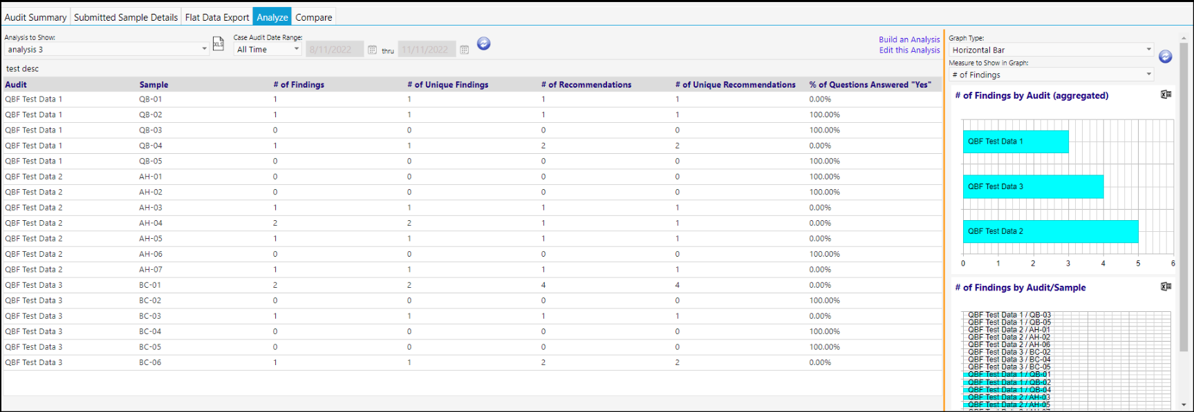Click QBF Test Data 1 / QB-03 chart label

[x=1009, y=315]
